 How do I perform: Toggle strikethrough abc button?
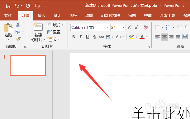tap(101, 37)
